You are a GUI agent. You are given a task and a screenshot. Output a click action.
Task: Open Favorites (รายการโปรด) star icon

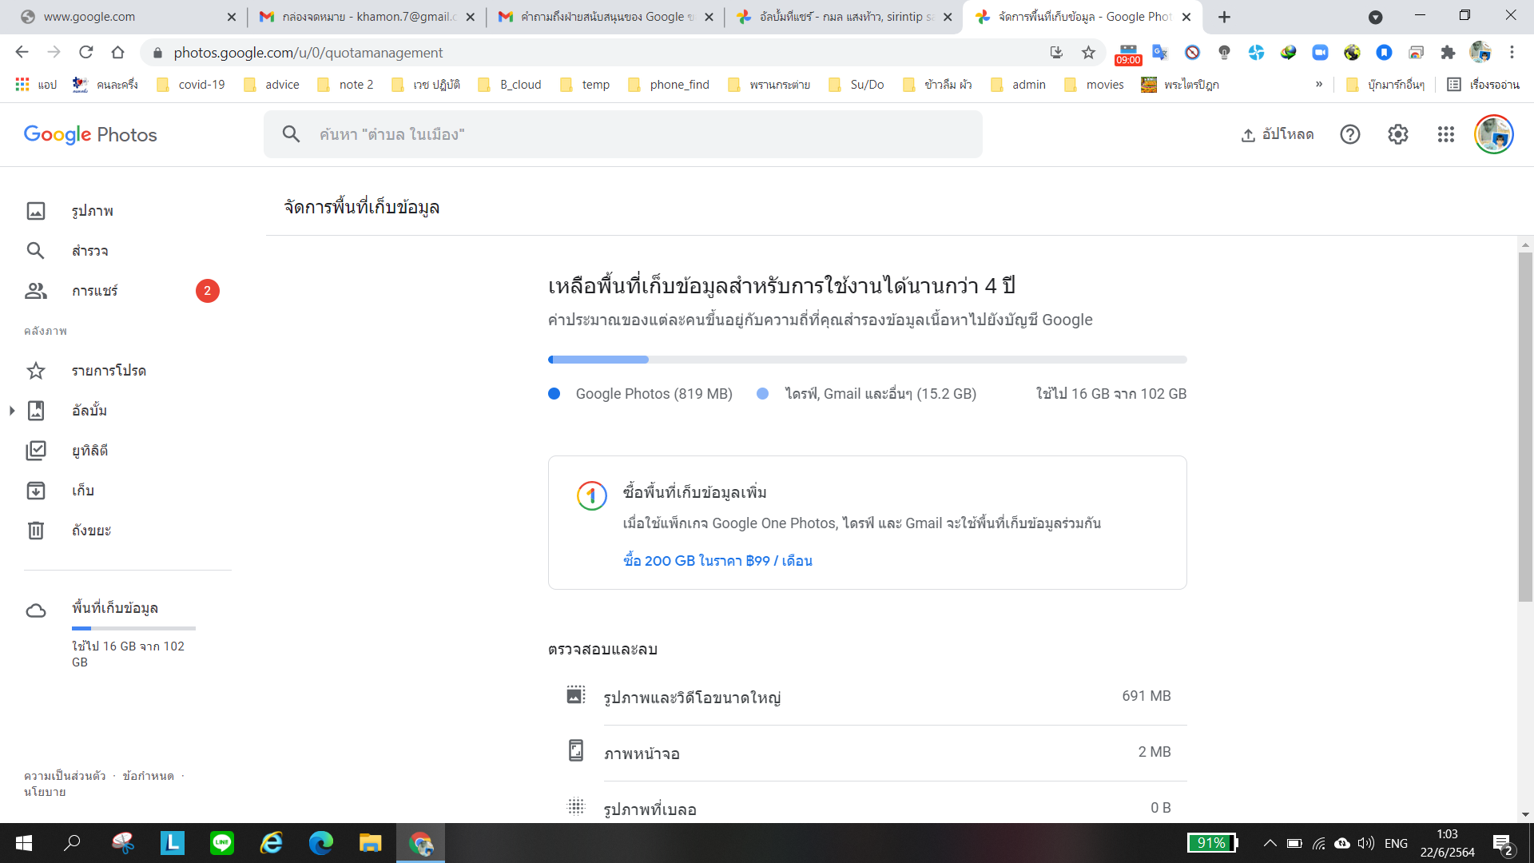[36, 371]
